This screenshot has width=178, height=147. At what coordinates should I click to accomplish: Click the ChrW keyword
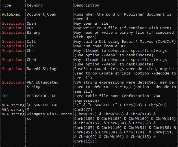coord(31,59)
